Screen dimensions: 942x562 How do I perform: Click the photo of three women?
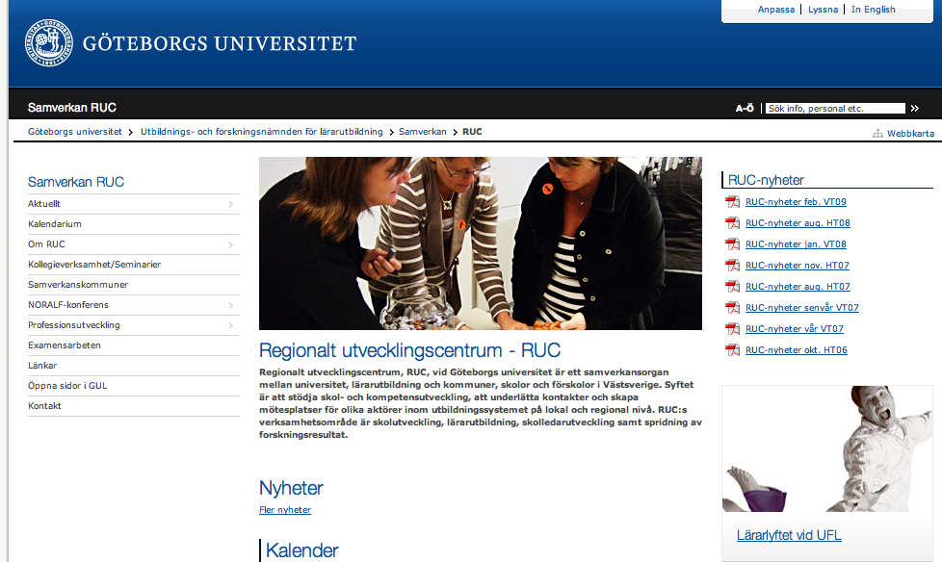[x=480, y=243]
